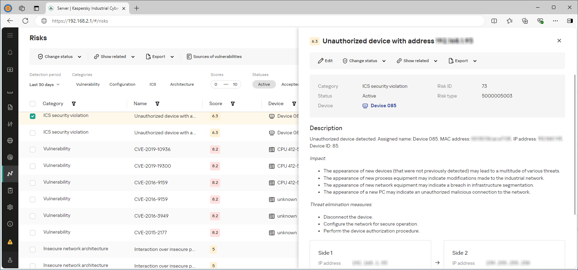This screenshot has height=270, width=578.
Task: Tick the select-all checkbox in table header
Action: (33, 104)
